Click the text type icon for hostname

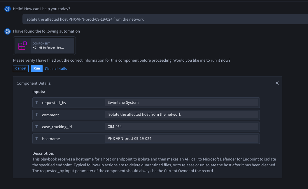[x=36, y=139]
